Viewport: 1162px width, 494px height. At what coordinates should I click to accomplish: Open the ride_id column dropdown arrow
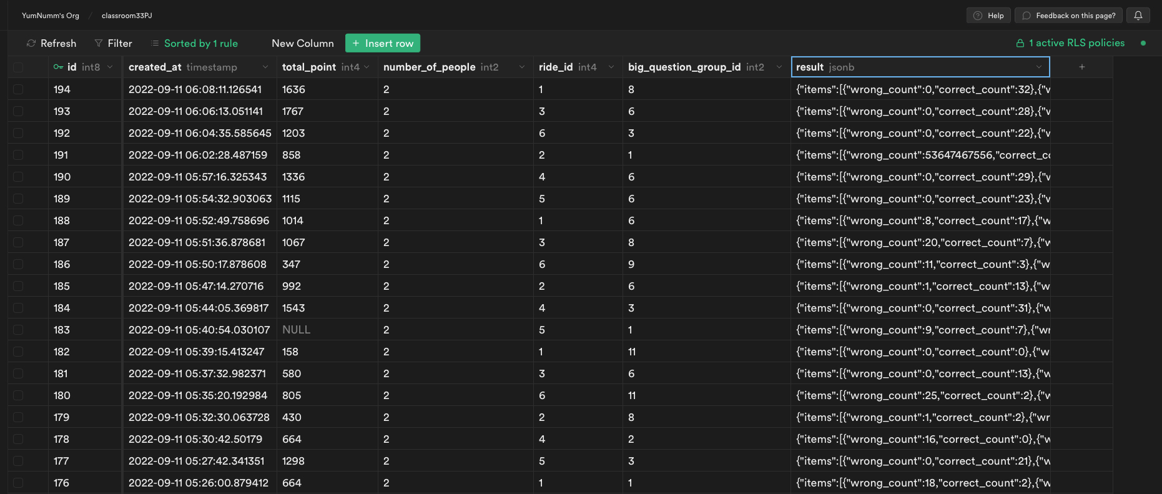tap(611, 67)
